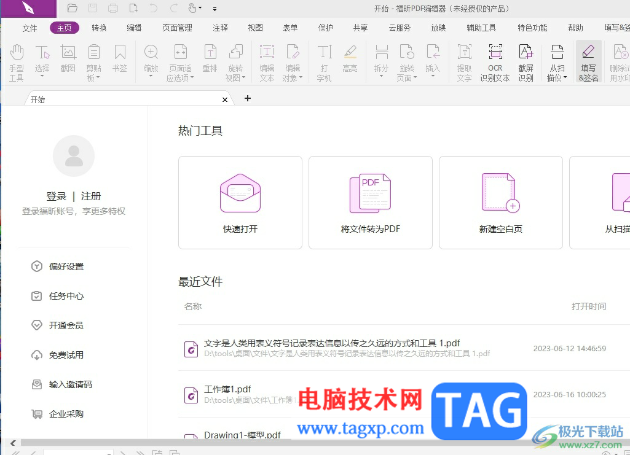The width and height of the screenshot is (630, 455).
Task: Click the Login (登录) link
Action: [57, 196]
